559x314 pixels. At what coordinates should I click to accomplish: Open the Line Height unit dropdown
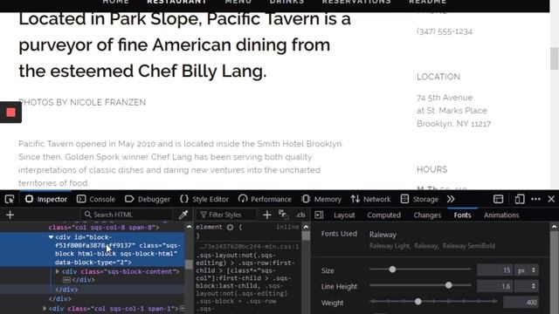click(x=526, y=286)
